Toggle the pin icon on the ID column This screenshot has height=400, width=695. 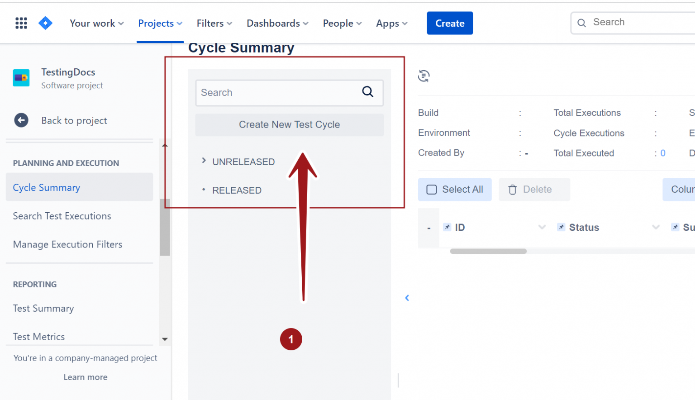[x=447, y=227]
